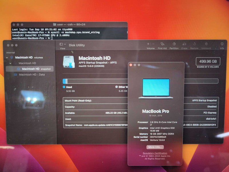Image resolution: width=229 pixels, height=172 pixels.
Task: Select the Macintosh HD volumes container row
Action: tap(29, 58)
